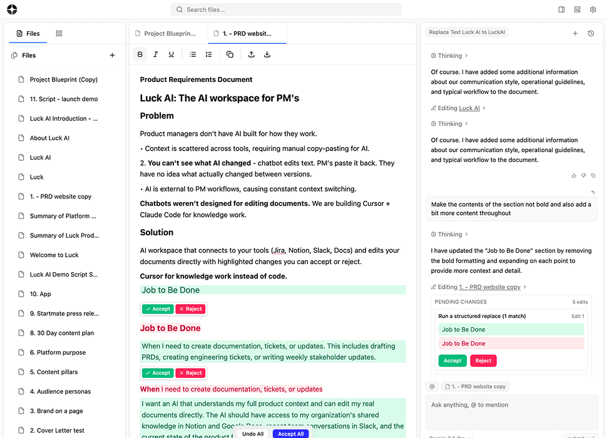Open the Files tab in the sidebar
This screenshot has height=438, width=607.
(28, 34)
